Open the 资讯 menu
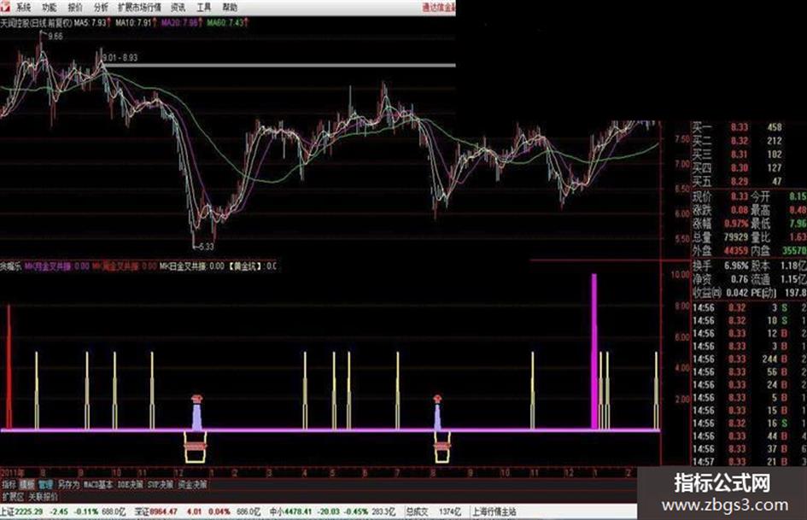Viewport: 807px width, 520px height. coord(178,7)
